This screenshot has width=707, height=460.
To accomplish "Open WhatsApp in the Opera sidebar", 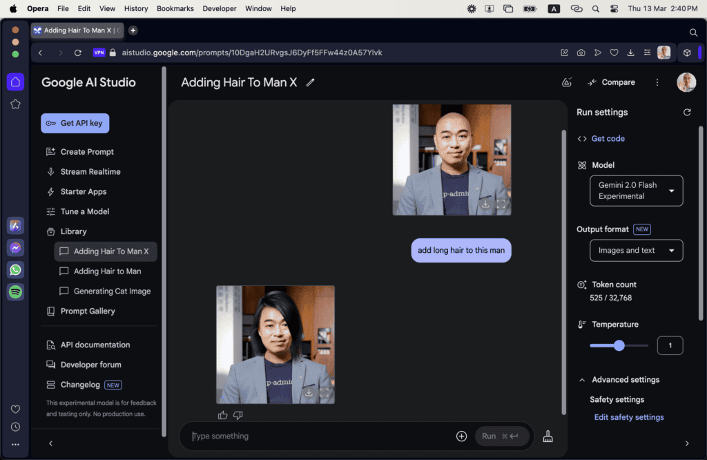I will tap(15, 269).
